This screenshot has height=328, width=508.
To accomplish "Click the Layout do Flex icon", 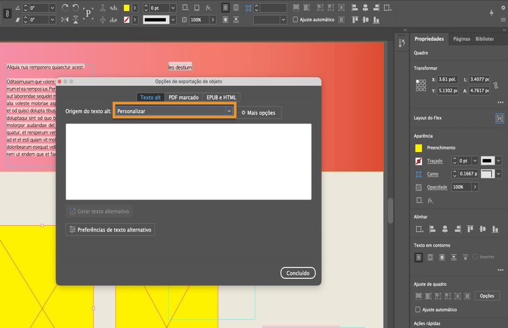I will pos(499,118).
